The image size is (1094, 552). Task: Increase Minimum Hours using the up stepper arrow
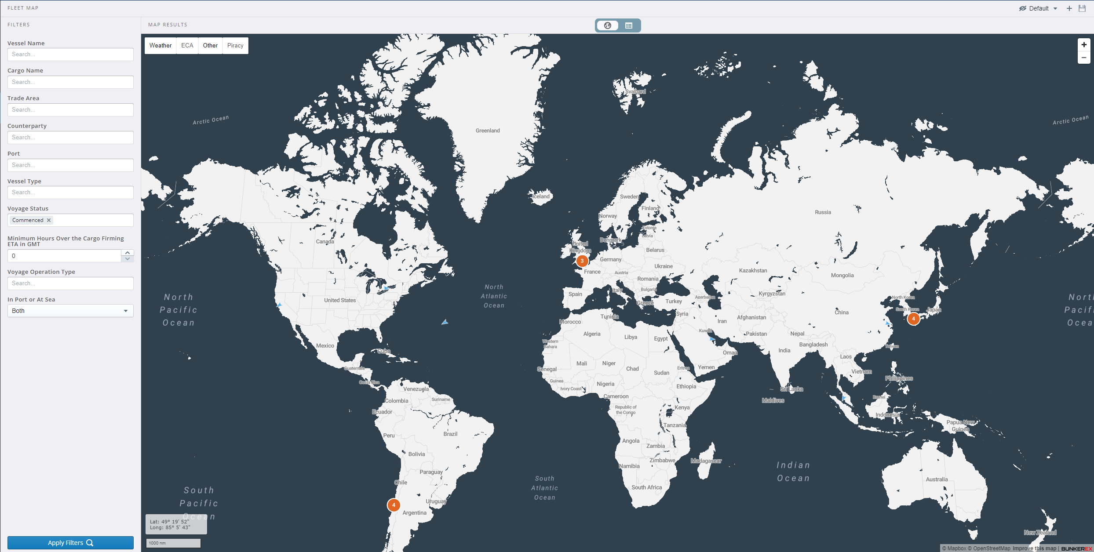[127, 252]
